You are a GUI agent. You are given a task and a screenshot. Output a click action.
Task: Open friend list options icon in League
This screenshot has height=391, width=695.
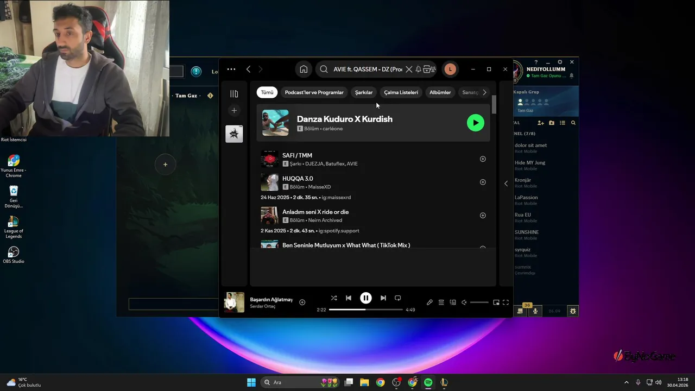point(563,123)
